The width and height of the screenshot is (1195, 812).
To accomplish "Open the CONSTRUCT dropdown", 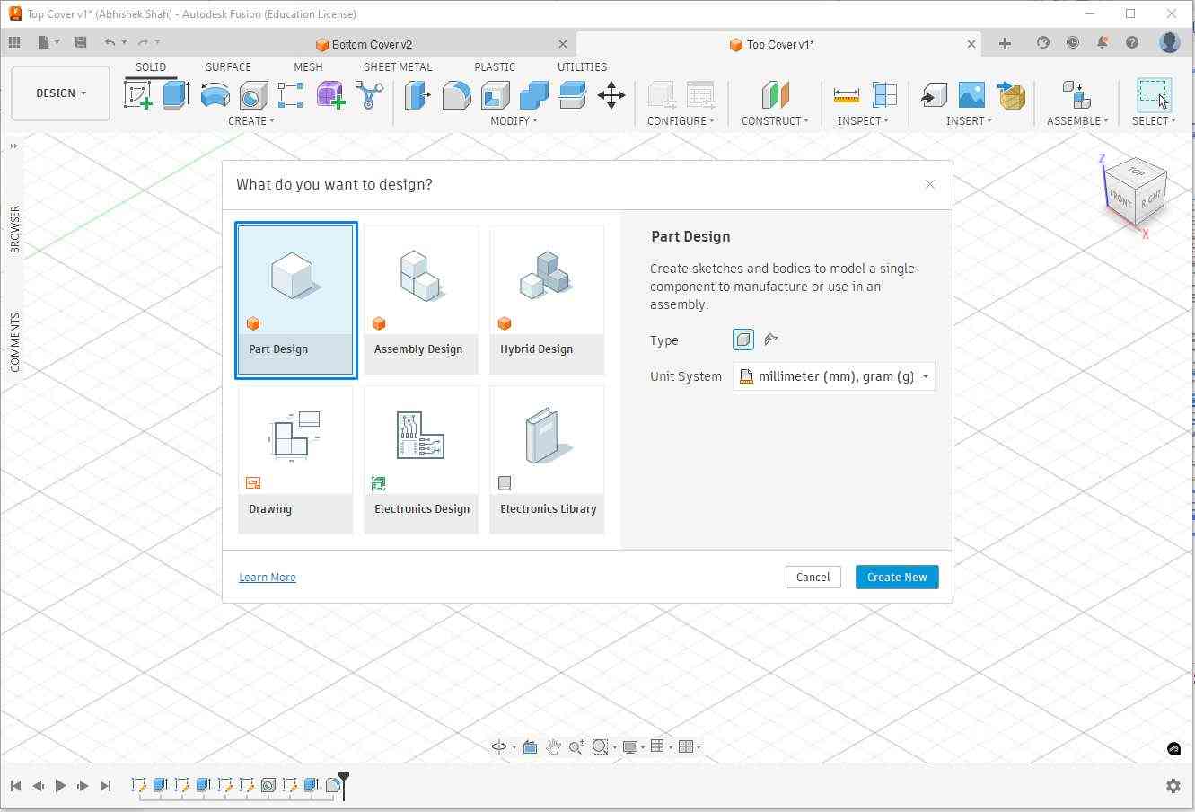I will coord(775,120).
